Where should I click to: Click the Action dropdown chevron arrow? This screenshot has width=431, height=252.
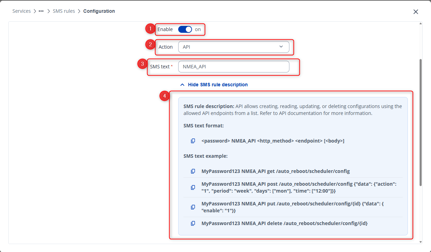(x=281, y=47)
